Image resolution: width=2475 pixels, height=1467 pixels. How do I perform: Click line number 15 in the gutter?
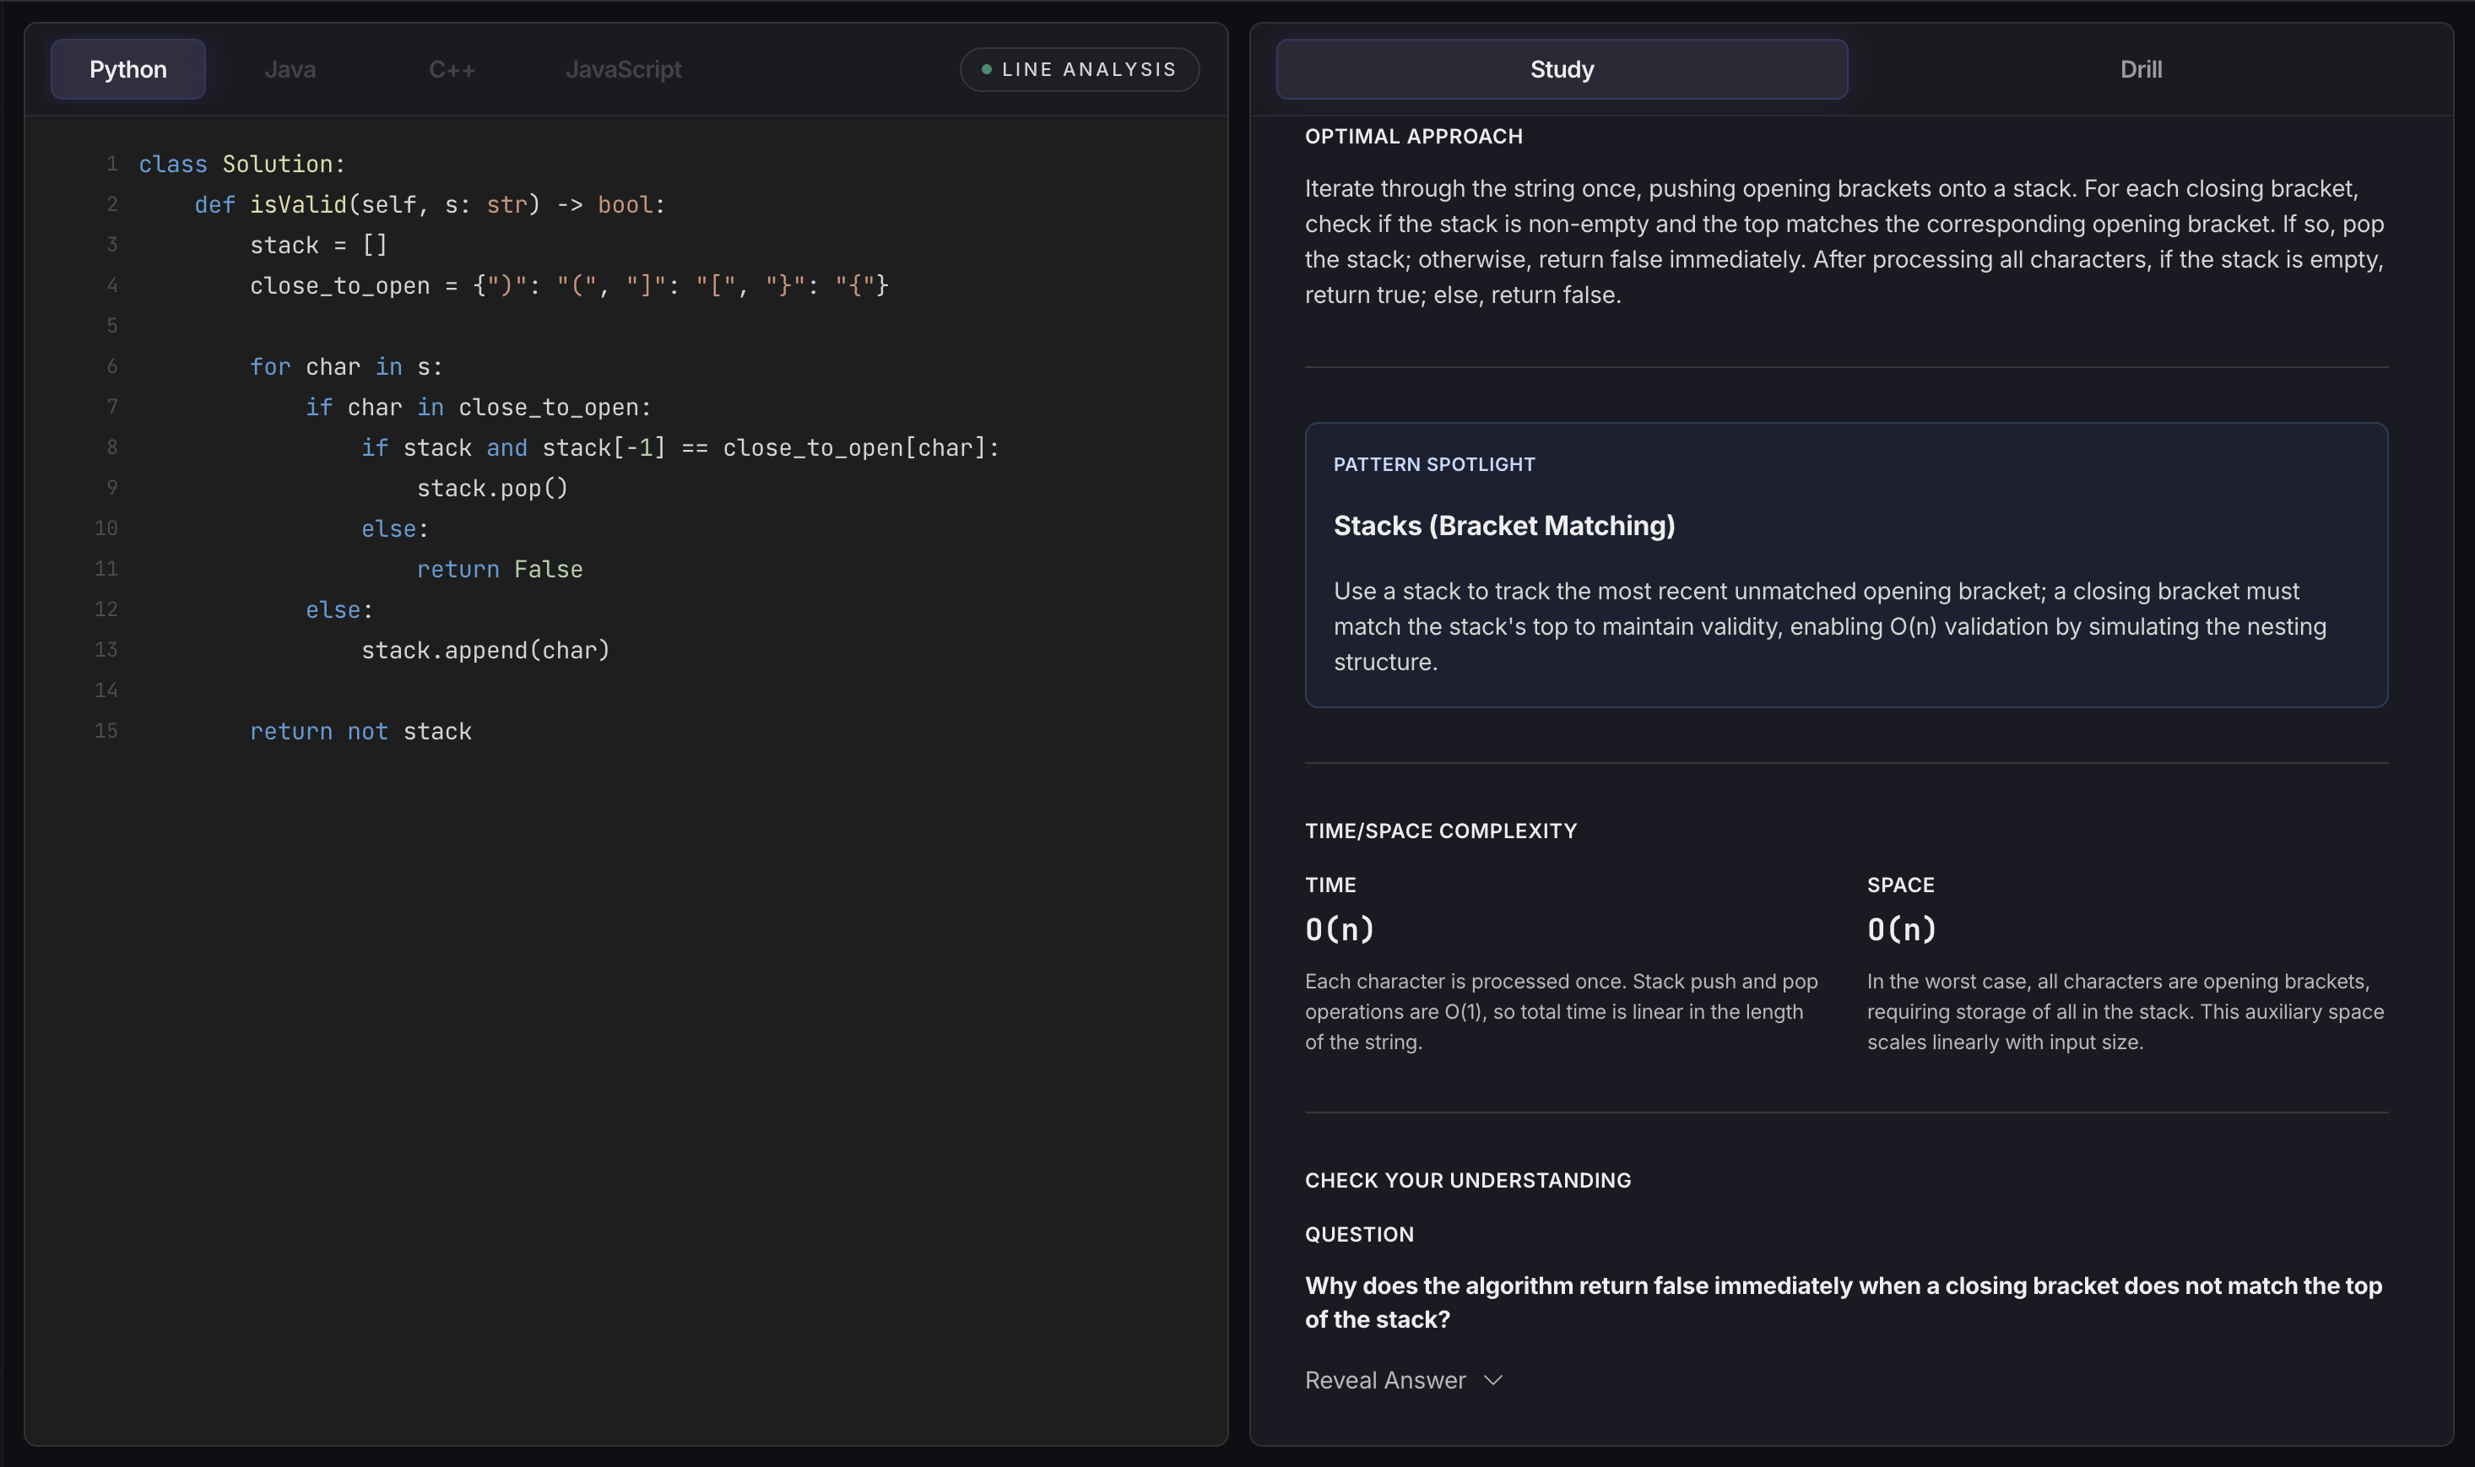click(106, 730)
